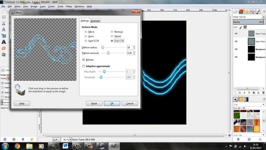Open the zoom percentage dropdown in status bar
266x150 pixels.
coord(70,140)
